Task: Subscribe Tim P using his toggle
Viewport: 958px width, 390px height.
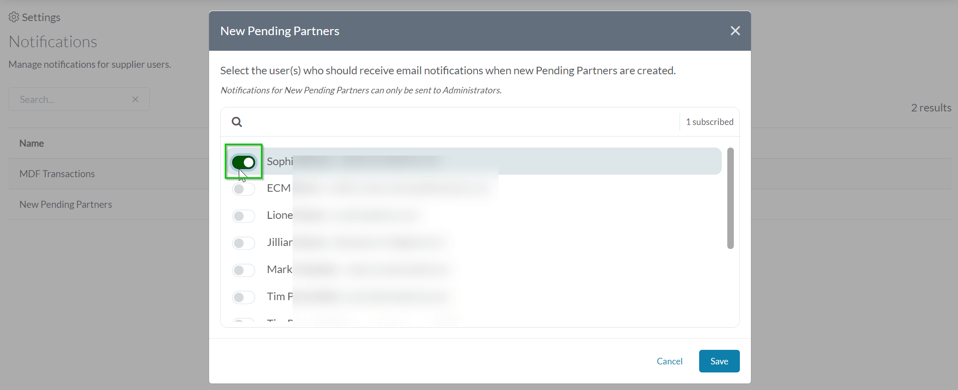Action: coord(244,297)
